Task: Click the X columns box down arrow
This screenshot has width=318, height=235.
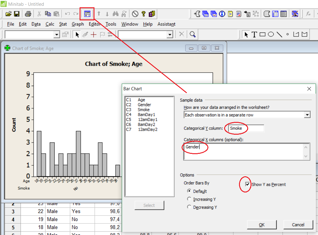Action: (x=306, y=156)
